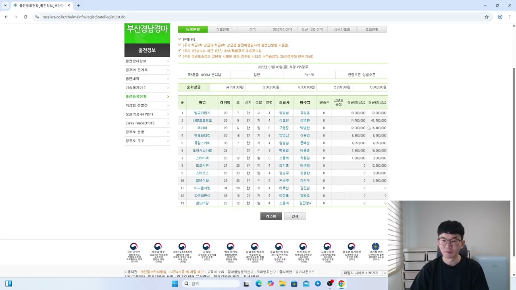Image resolution: width=516 pixels, height=290 pixels.
Task: Expand the 경주로 현황 sidebar arrow
Action: [x=168, y=132]
